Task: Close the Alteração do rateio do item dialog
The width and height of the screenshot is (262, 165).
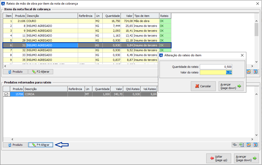Action: pos(242,55)
